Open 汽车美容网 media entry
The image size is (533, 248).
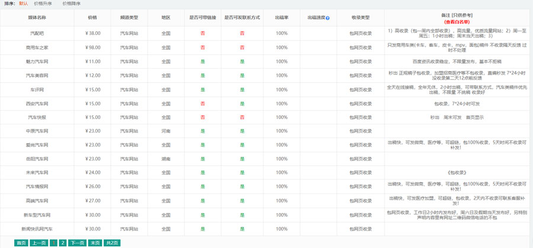click(x=37, y=76)
